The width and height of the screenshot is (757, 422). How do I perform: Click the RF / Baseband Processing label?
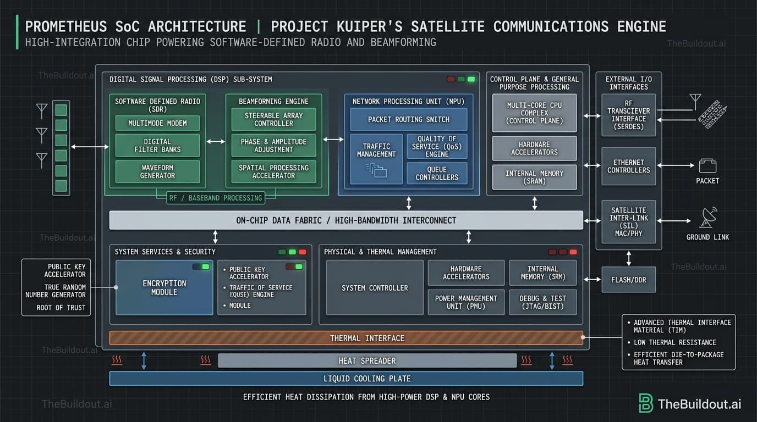tap(215, 198)
